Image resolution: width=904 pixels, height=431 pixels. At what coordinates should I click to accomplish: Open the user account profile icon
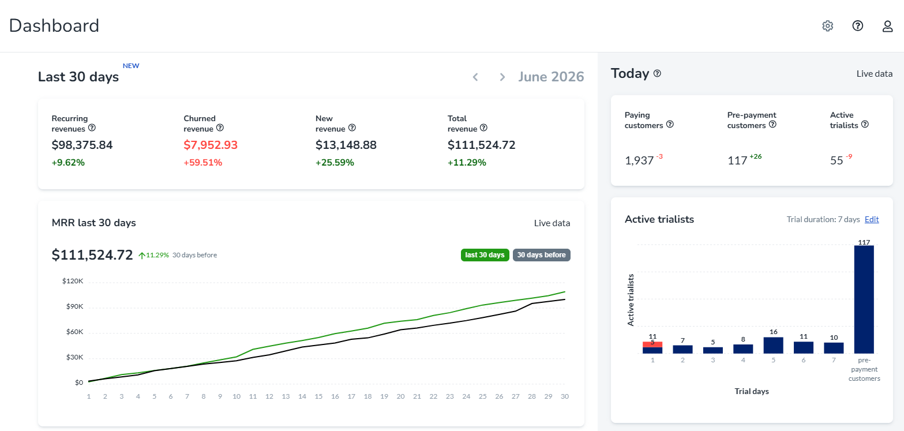(888, 26)
